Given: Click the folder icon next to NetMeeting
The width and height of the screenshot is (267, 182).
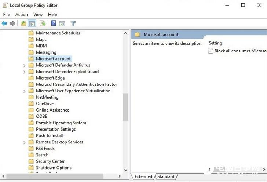Looking at the screenshot, I should [31, 97].
